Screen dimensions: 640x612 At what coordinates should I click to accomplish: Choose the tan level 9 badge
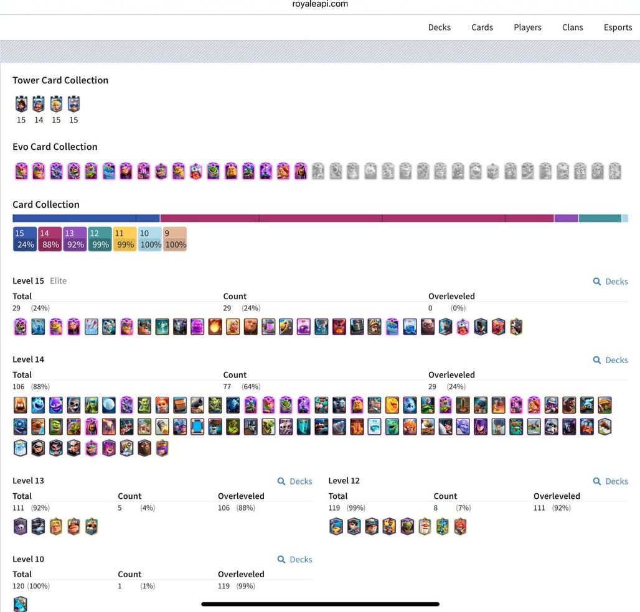click(175, 239)
